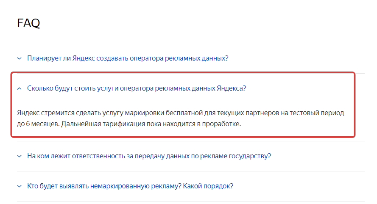Collapse "Сколько будут стоить услуги оператора" question
Viewport: 377px width, 204px height.
click(137, 88)
